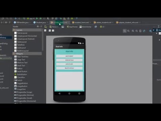
Task: Open the app run configuration dropdown
Action: click(31, 18)
